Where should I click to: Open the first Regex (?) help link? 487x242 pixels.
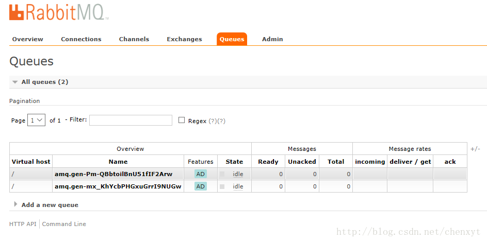pyautogui.click(x=213, y=121)
